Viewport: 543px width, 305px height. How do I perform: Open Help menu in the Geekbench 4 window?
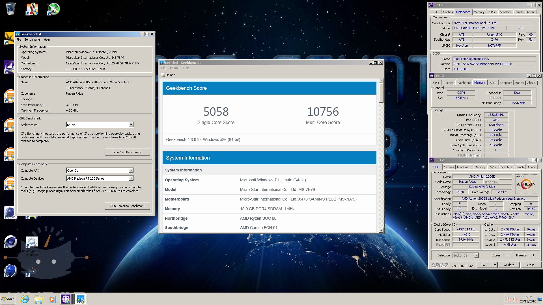coord(47,40)
